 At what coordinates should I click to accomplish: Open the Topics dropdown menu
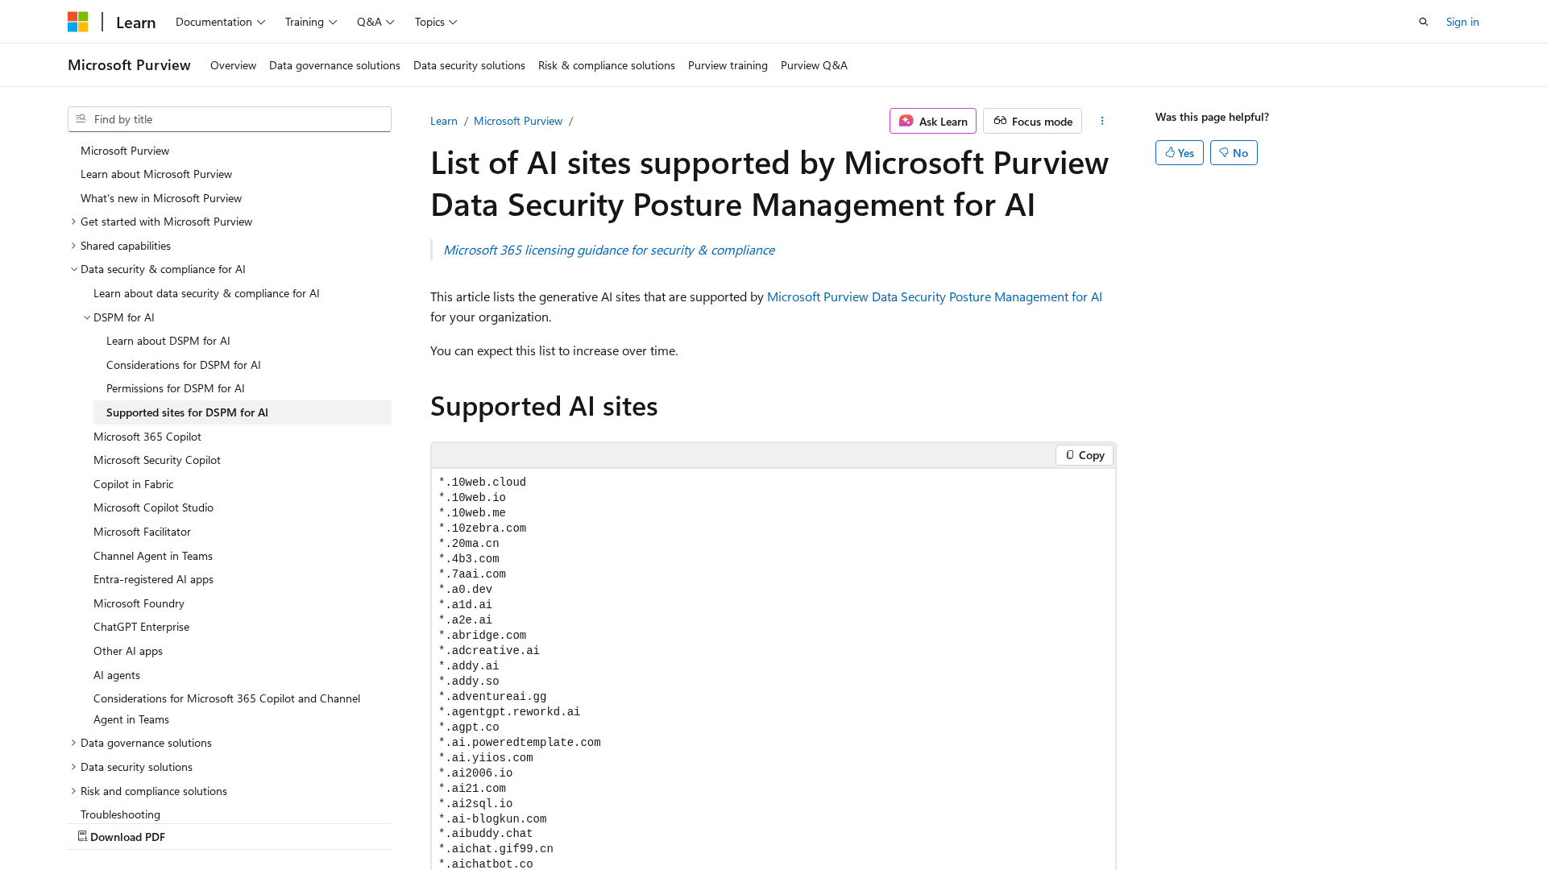[436, 22]
